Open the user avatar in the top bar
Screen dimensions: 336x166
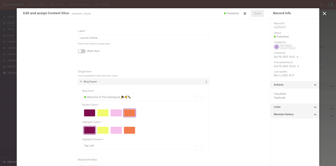coord(331,5)
